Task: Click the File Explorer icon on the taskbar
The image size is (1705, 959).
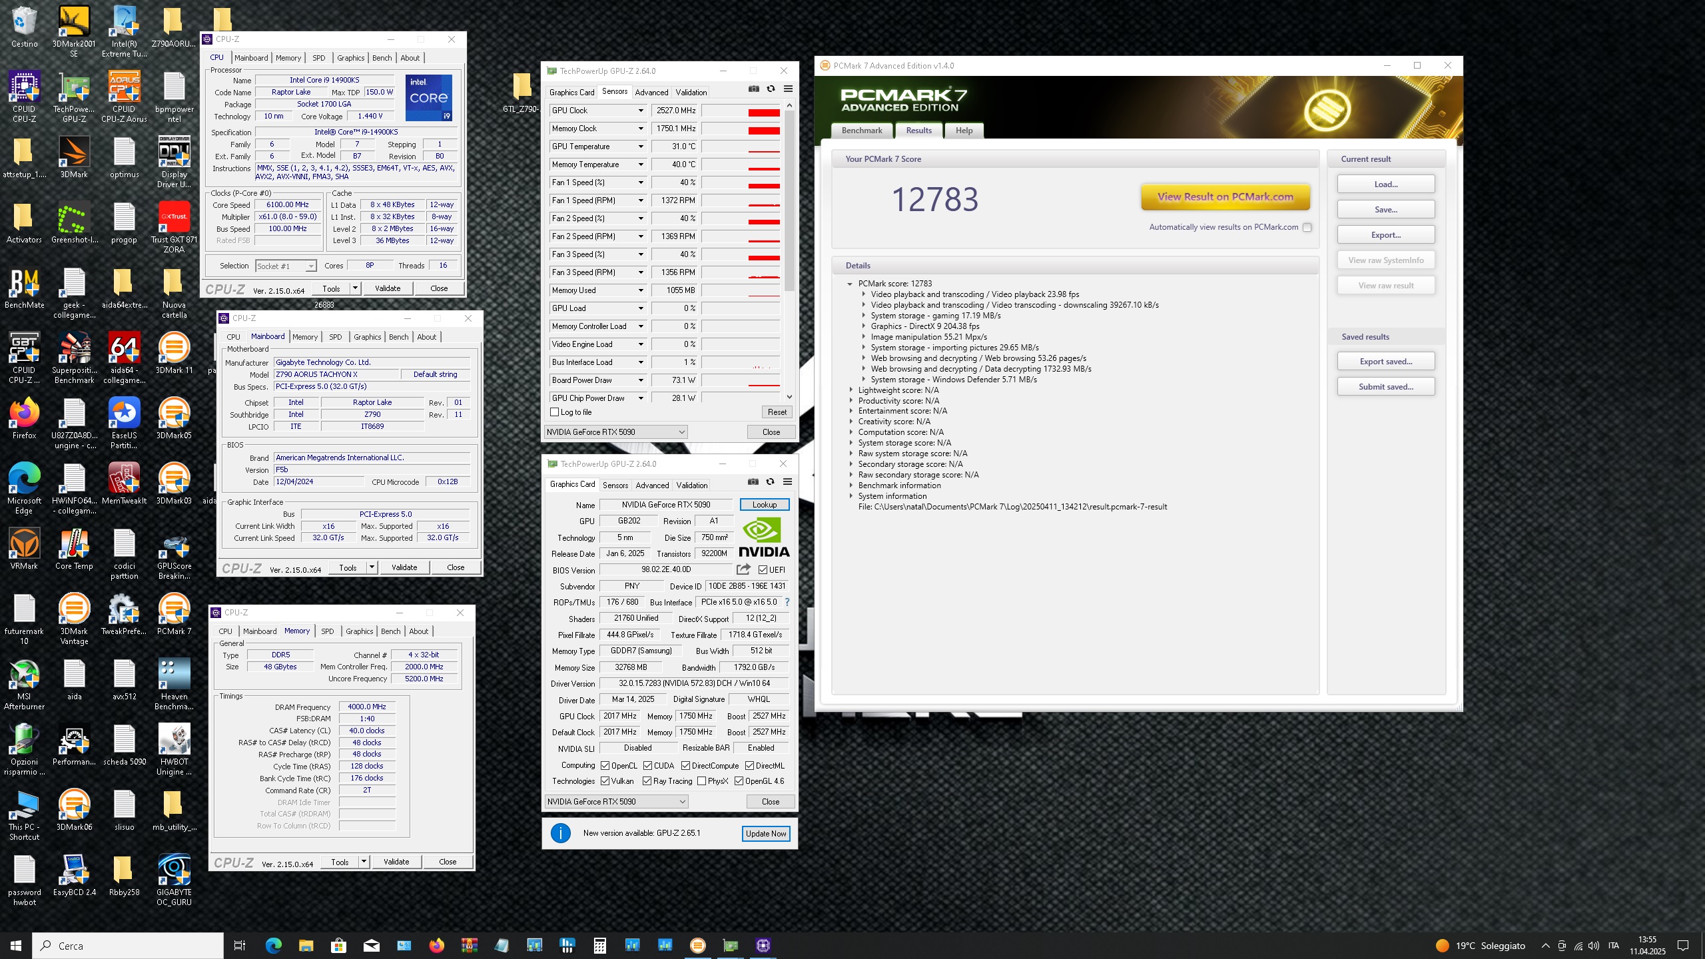Action: pos(306,946)
